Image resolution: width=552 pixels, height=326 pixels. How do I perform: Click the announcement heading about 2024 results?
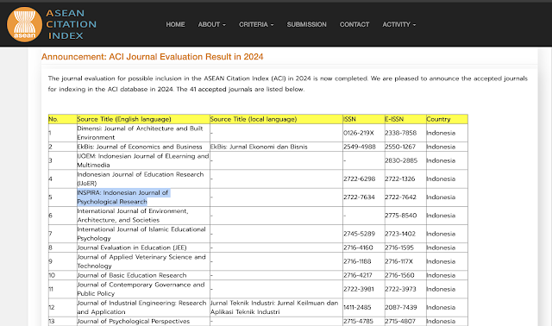pyautogui.click(x=152, y=57)
